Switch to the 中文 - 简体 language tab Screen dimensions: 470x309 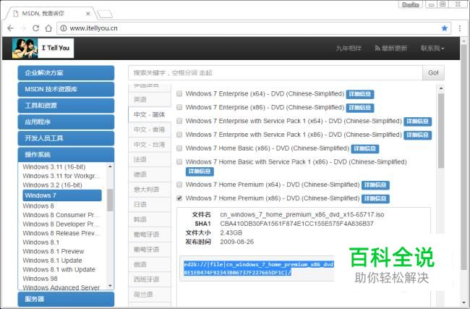point(149,114)
